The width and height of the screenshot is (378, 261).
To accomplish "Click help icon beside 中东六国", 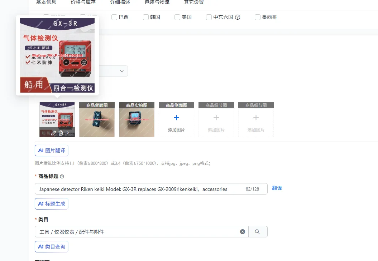I will coord(238,17).
